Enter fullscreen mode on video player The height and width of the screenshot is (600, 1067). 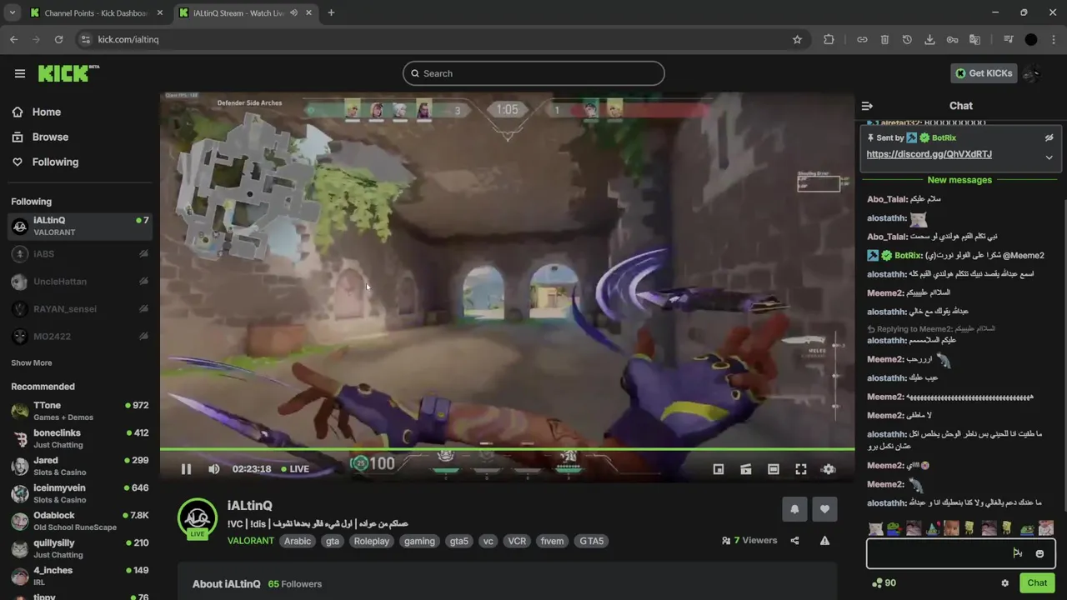pos(801,469)
